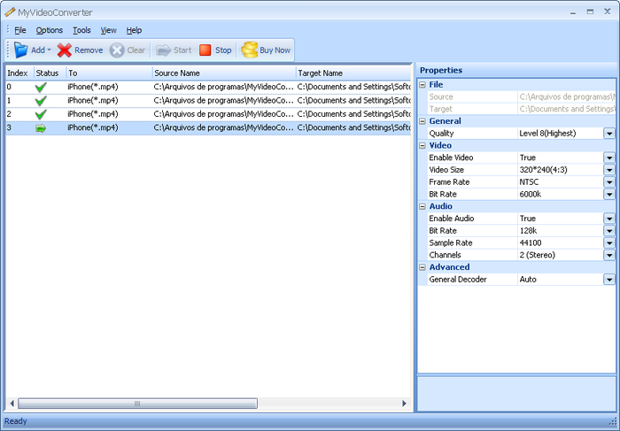Click the scrollbar left arrow
This screenshot has width=620, height=431.
click(x=12, y=404)
